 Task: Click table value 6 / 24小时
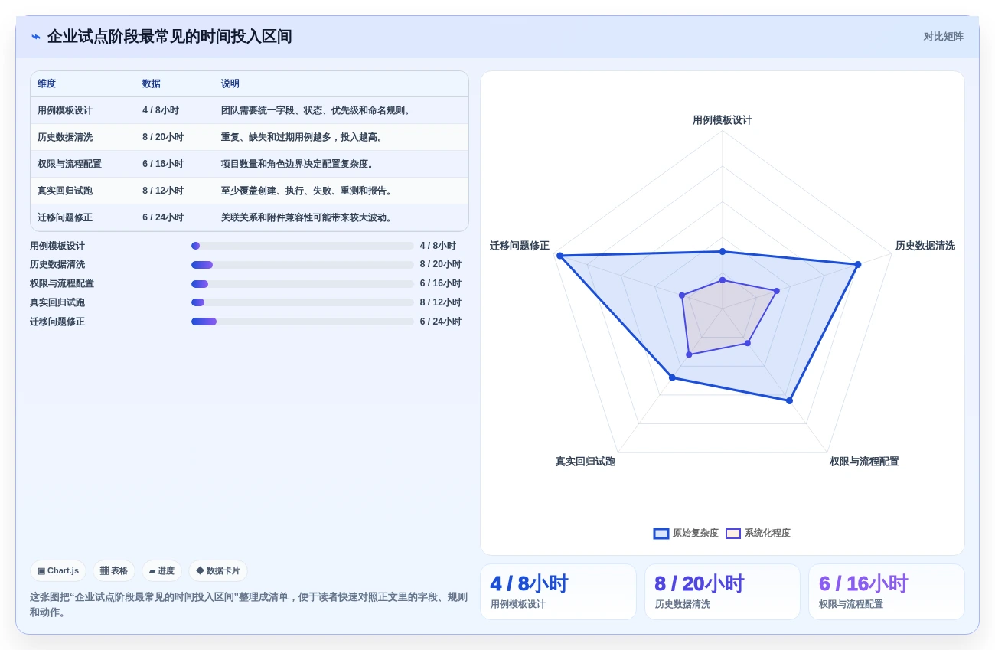click(x=163, y=217)
